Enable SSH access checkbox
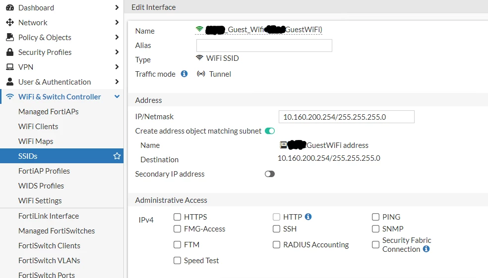Screen dimensions: 488x278 pos(276,229)
